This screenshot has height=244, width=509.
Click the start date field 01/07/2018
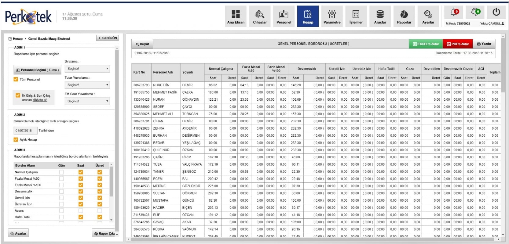coord(24,131)
